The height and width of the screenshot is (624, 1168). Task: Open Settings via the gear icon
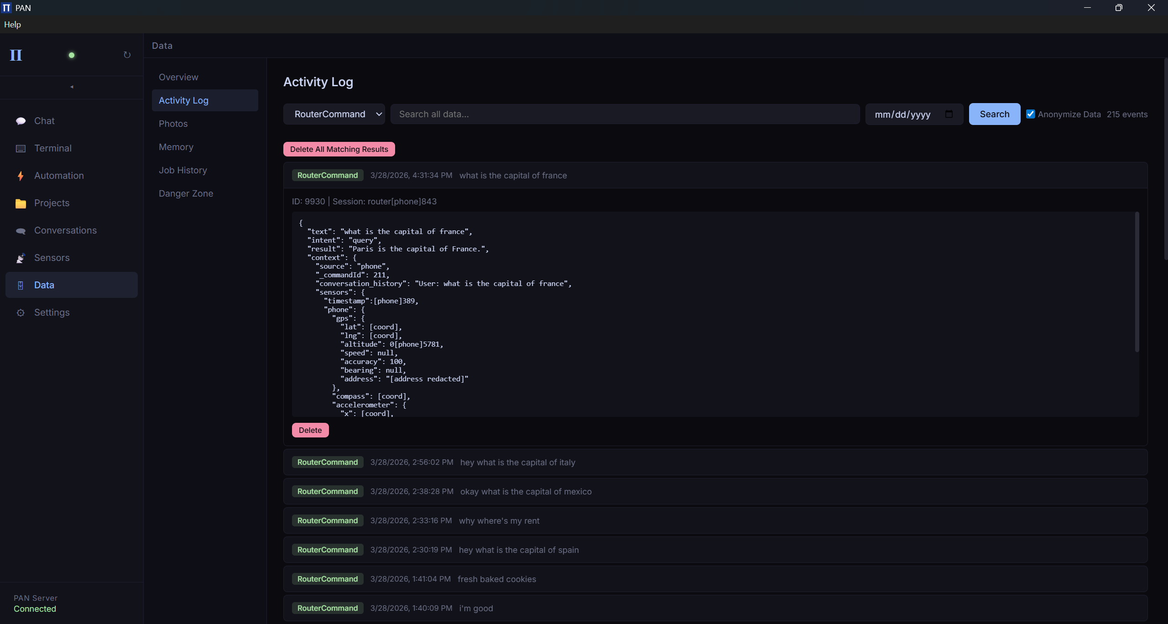point(21,312)
